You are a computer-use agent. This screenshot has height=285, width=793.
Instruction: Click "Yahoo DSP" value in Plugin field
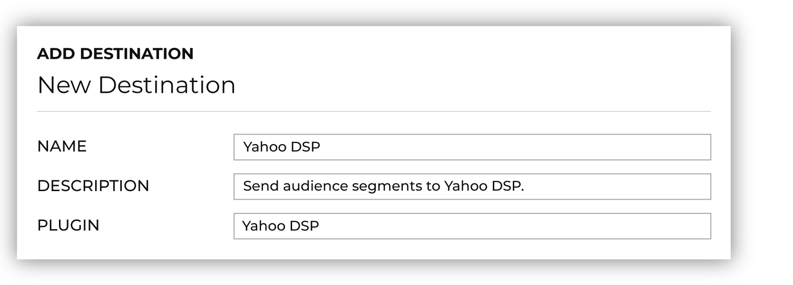(x=281, y=226)
